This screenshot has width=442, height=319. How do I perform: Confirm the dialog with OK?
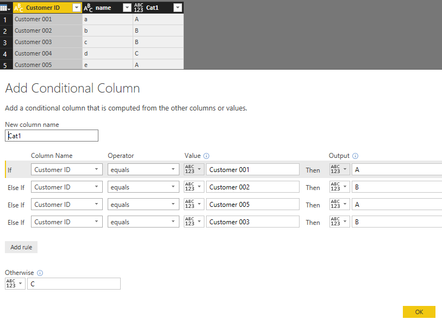(x=419, y=312)
